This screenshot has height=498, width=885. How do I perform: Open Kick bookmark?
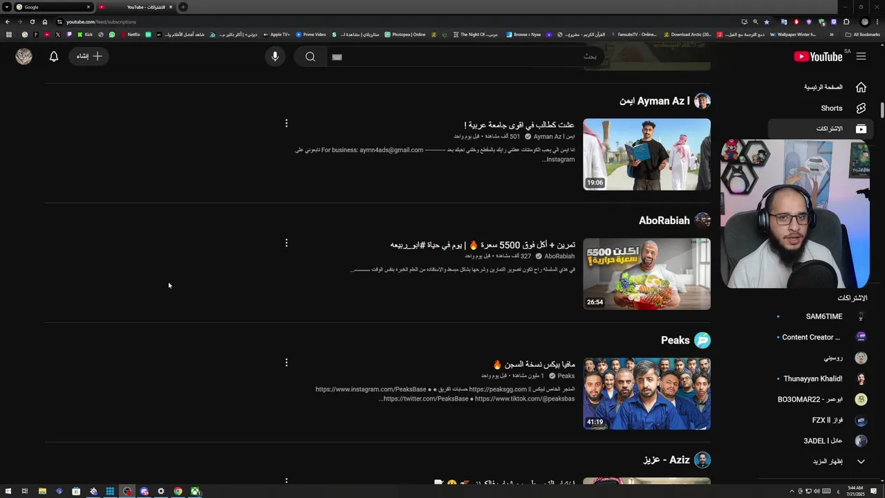tap(85, 35)
